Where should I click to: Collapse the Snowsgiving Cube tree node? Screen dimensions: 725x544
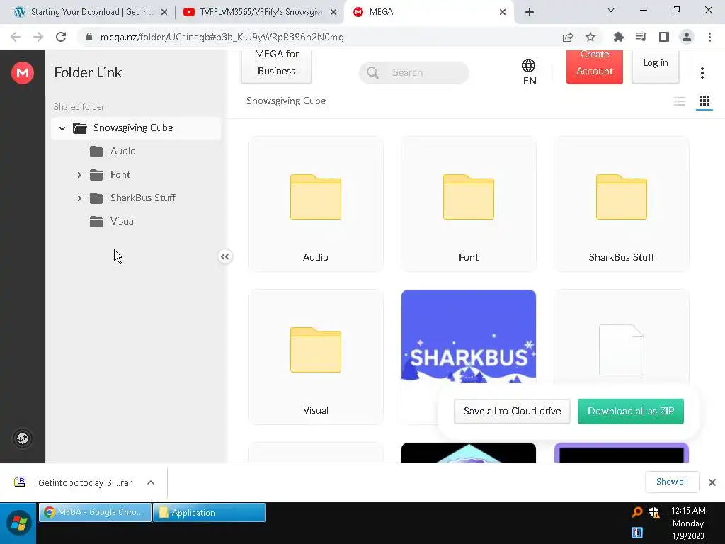[x=62, y=128]
